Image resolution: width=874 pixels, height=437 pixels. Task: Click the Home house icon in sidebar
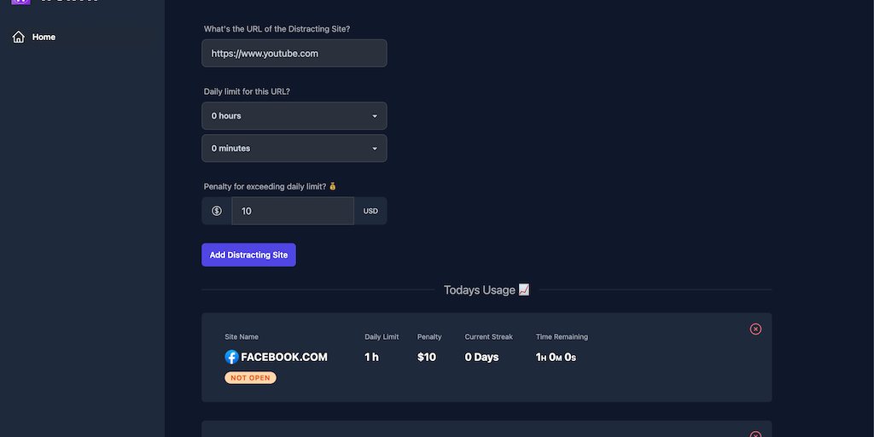coord(19,38)
